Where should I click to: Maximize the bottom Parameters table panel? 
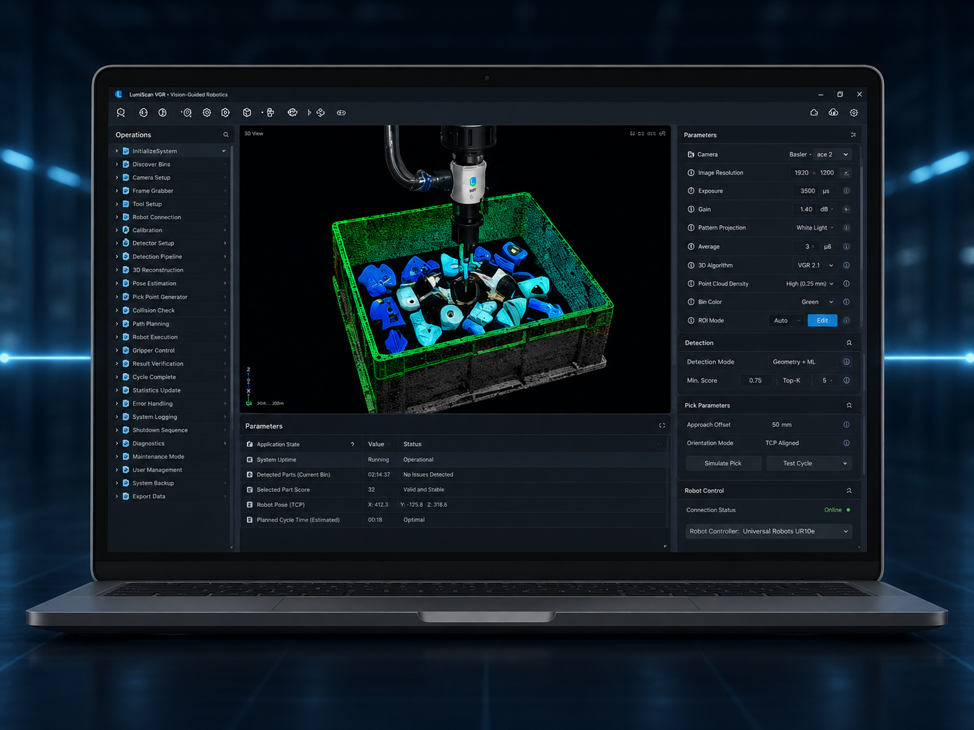tap(662, 425)
